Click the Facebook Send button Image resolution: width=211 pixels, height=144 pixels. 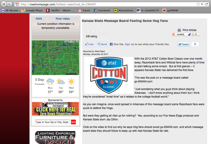[102, 44]
